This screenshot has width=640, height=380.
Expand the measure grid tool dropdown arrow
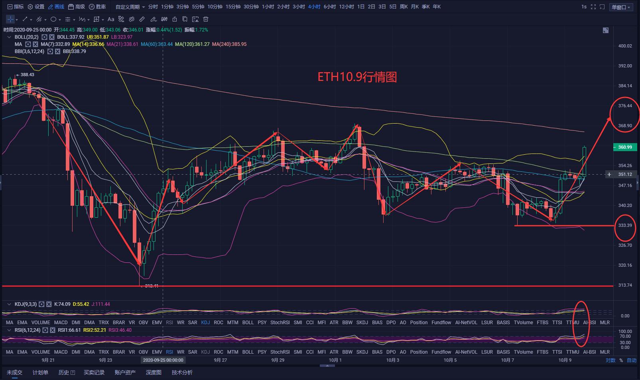point(103,20)
